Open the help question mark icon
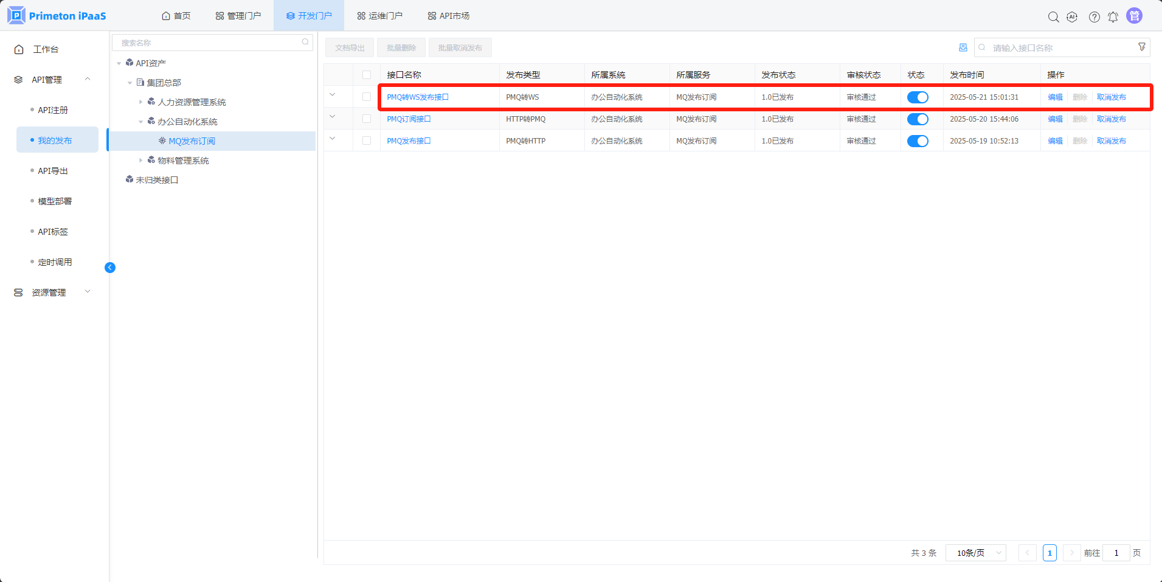 tap(1094, 17)
